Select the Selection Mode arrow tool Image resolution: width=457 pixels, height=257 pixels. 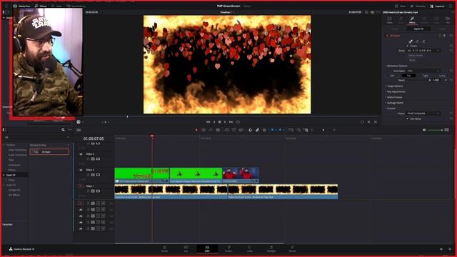tap(196, 130)
